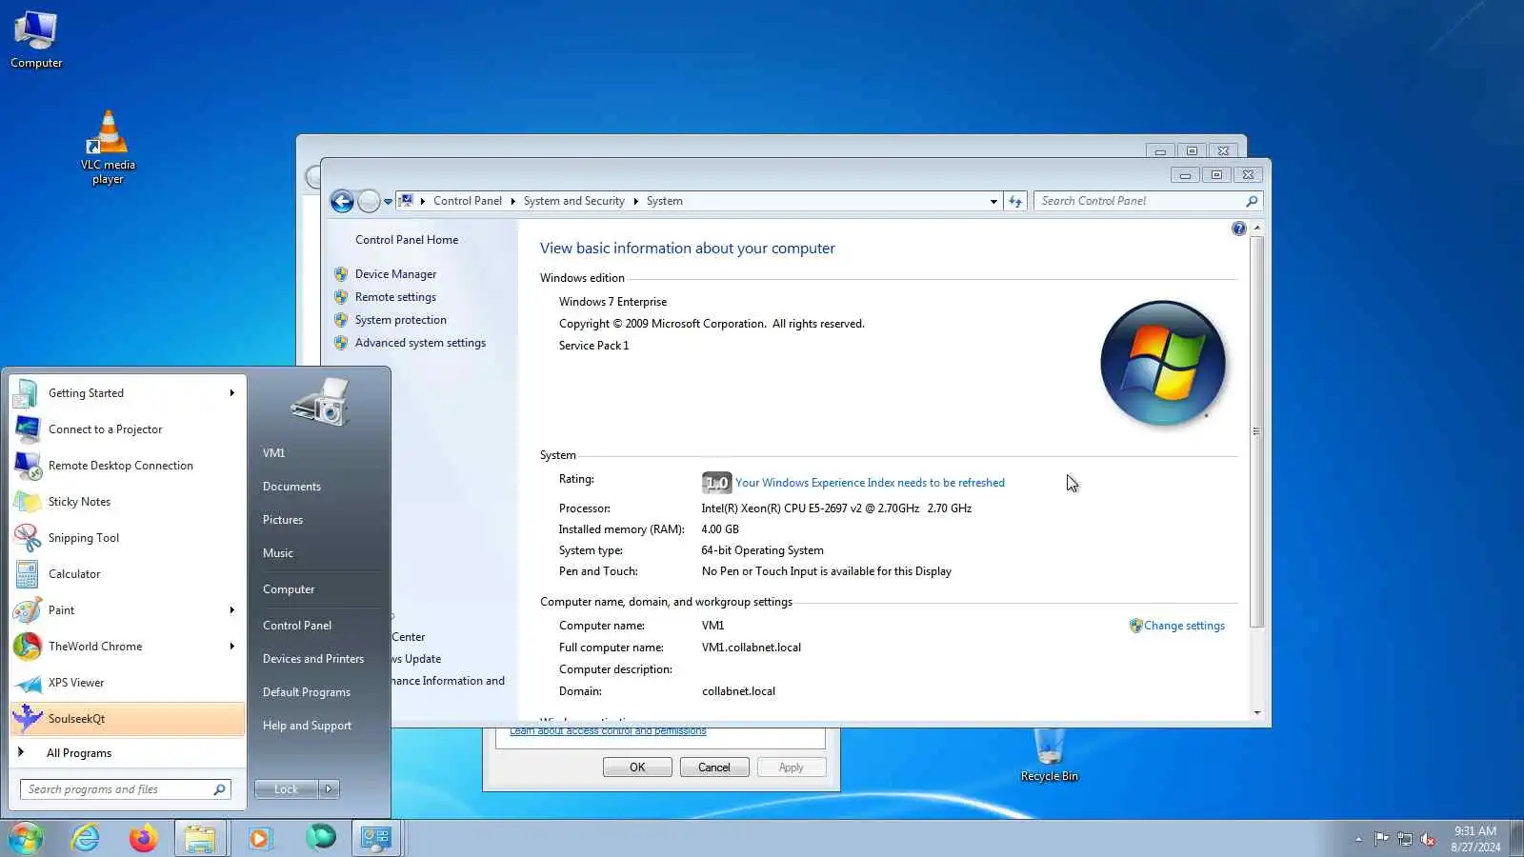Open Remote settings link
Viewport: 1524px width, 857px height.
pos(395,297)
